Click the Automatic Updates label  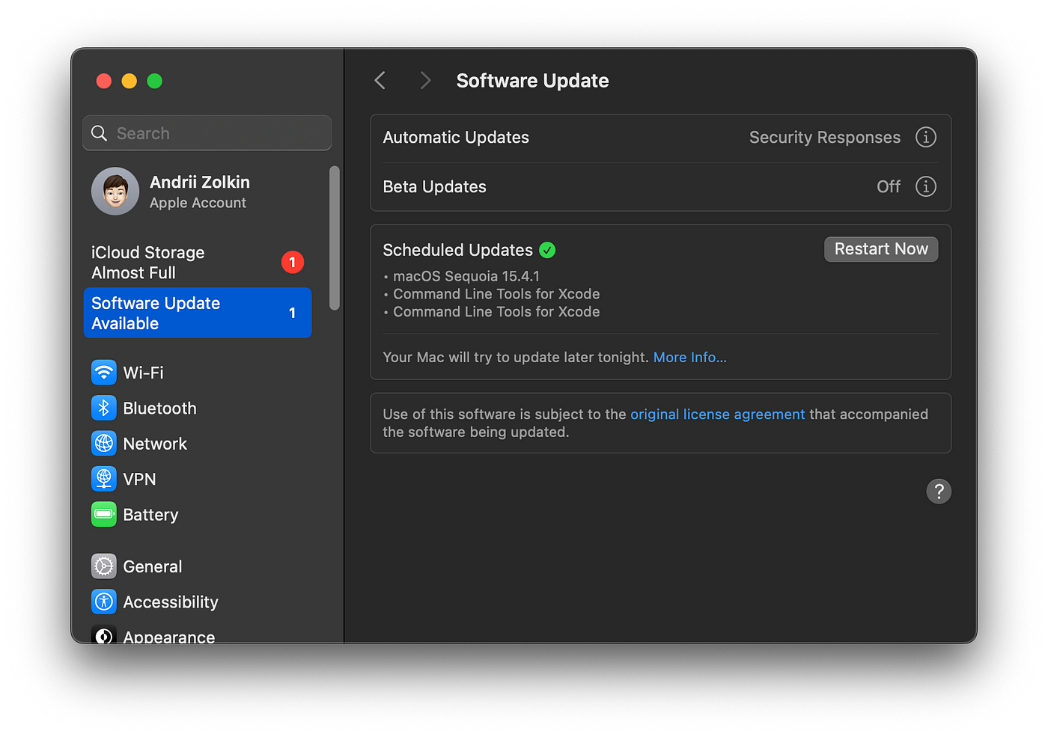[x=456, y=138]
